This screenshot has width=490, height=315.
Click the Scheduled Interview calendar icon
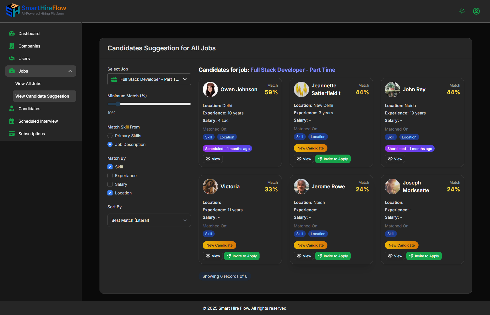coord(12,121)
